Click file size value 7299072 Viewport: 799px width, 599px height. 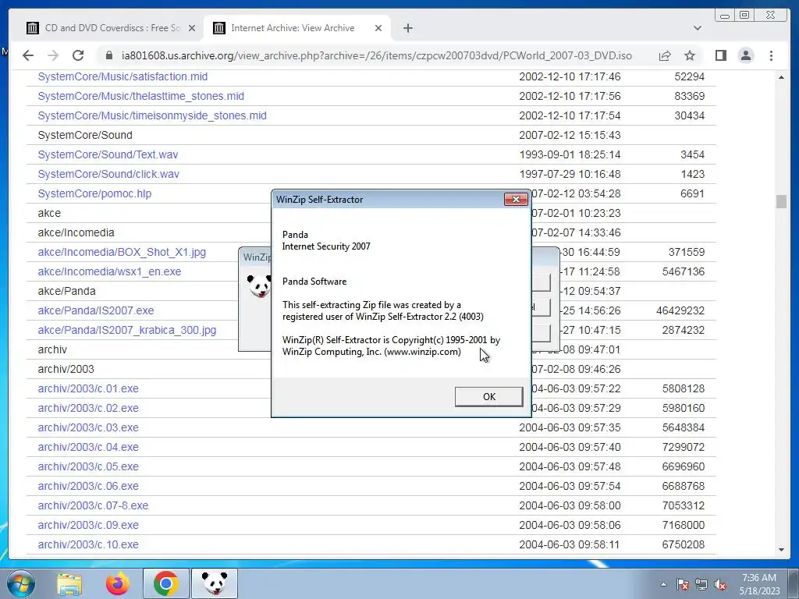click(x=683, y=447)
